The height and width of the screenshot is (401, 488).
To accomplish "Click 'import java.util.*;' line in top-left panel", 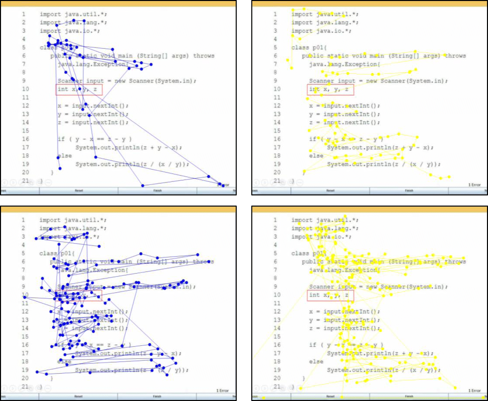I will tap(73, 14).
